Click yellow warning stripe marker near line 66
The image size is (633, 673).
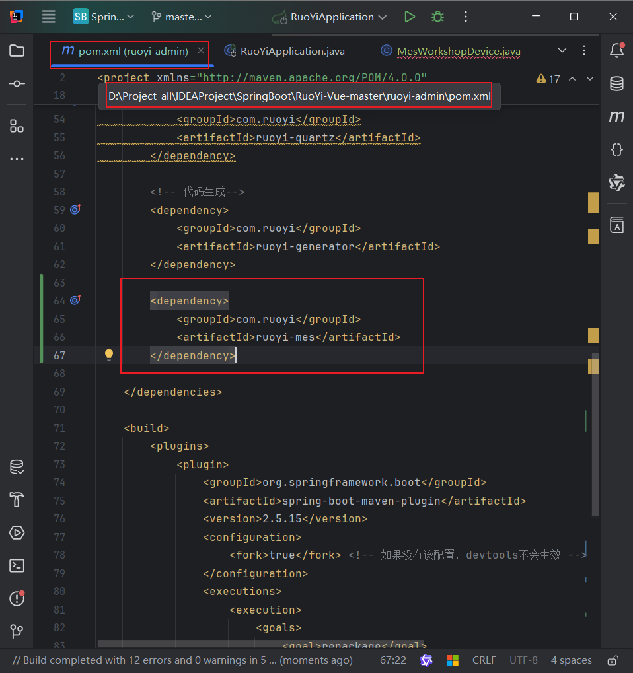593,336
